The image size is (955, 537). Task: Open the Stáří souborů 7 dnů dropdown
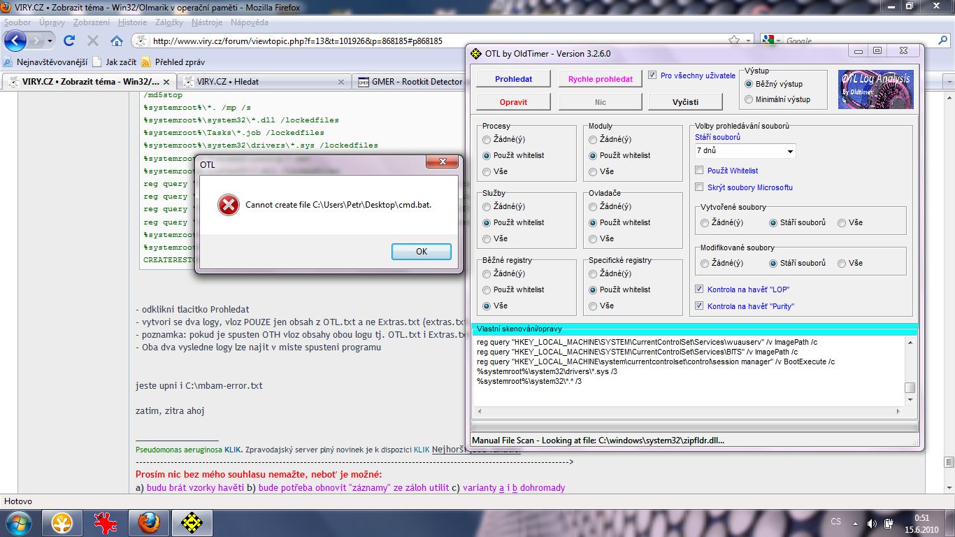point(745,150)
